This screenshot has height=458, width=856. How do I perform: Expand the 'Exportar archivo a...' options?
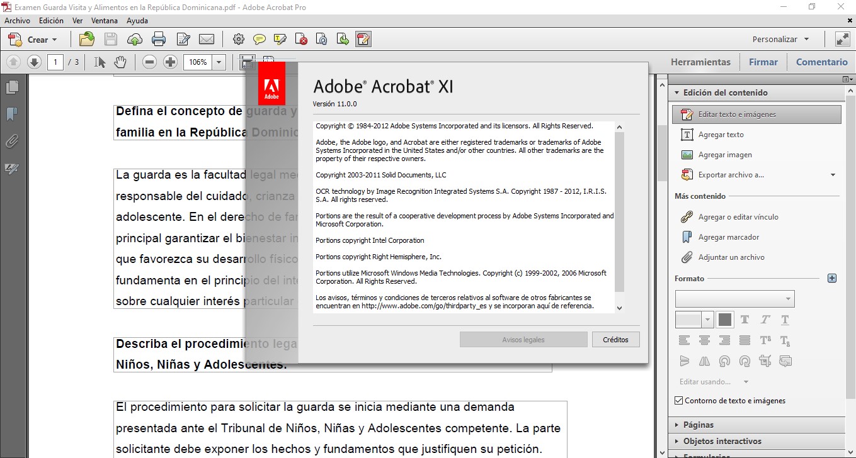(x=833, y=174)
